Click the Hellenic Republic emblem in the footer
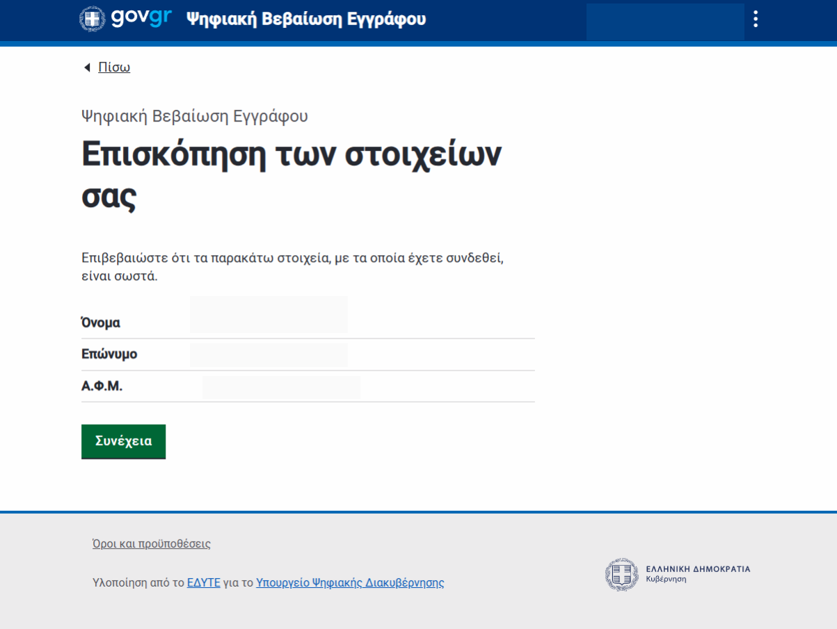The image size is (837, 629). pyautogui.click(x=621, y=574)
